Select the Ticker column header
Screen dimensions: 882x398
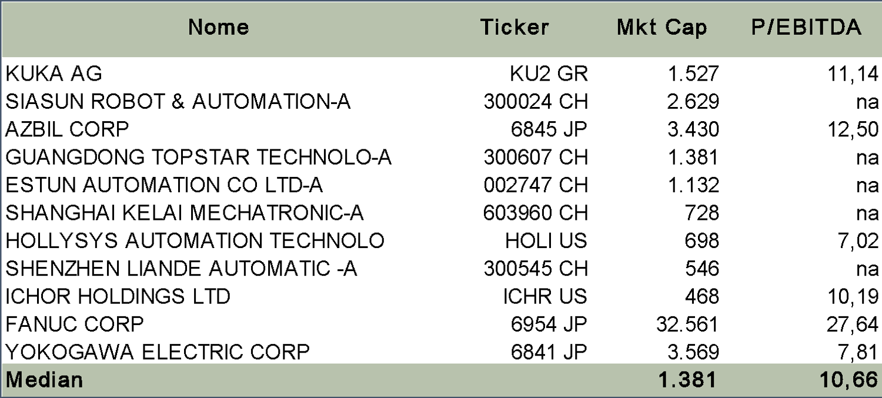pyautogui.click(x=514, y=27)
